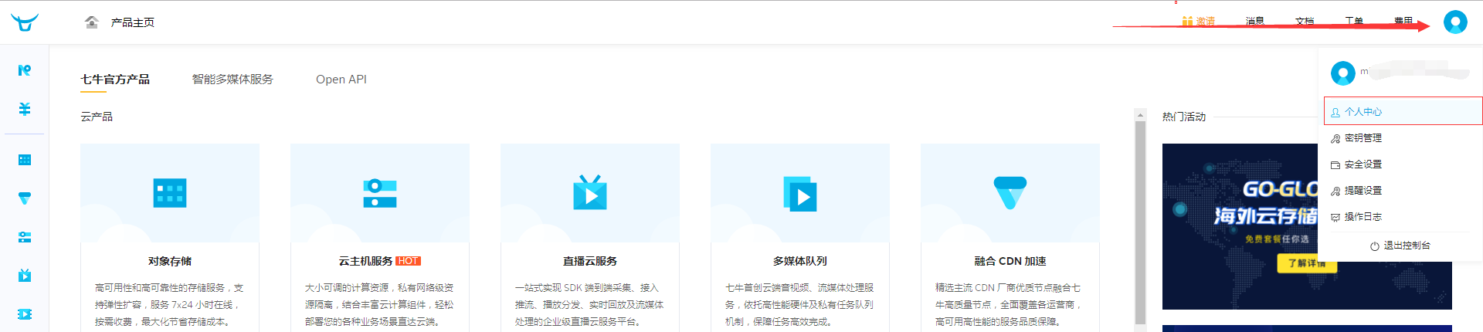The height and width of the screenshot is (332, 1483).
Task: Open object storage grid icon in sidebar
Action: [x=25, y=160]
